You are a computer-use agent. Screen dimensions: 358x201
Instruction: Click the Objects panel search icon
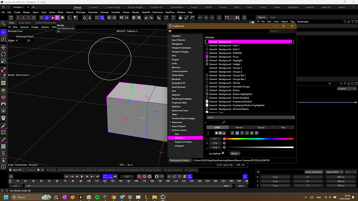[345, 21]
